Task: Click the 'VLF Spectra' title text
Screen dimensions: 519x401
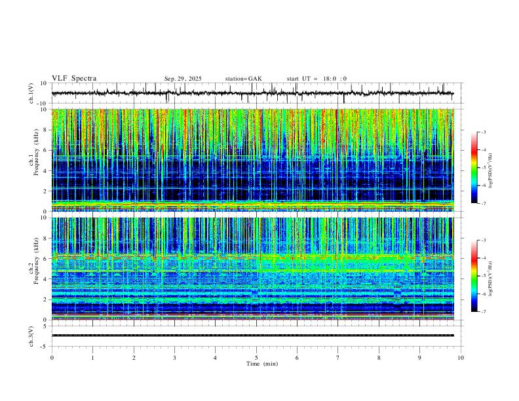Action: pyautogui.click(x=74, y=79)
